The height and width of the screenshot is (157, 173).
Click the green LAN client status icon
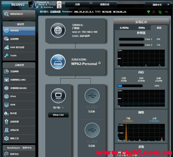point(160,12)
